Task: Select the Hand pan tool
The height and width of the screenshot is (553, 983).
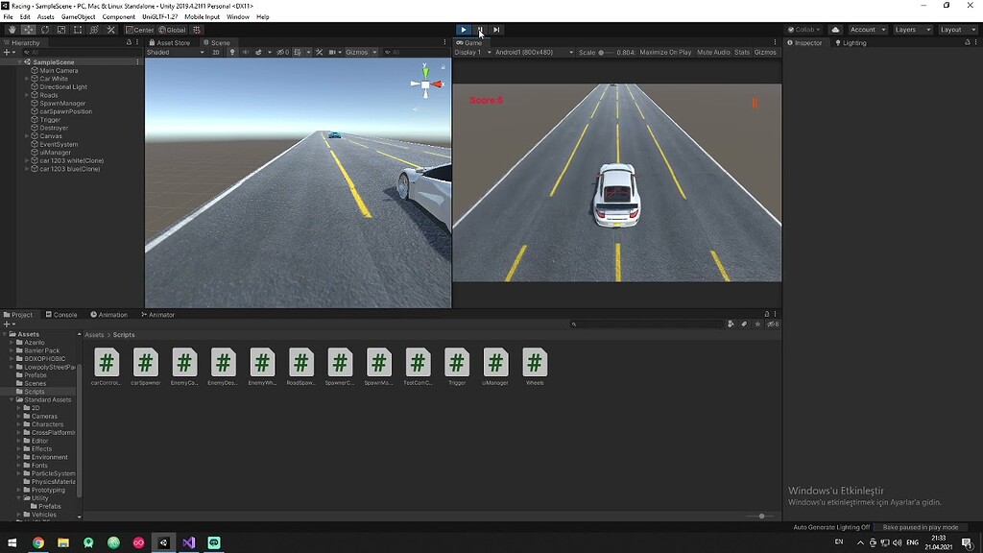Action: (x=11, y=30)
